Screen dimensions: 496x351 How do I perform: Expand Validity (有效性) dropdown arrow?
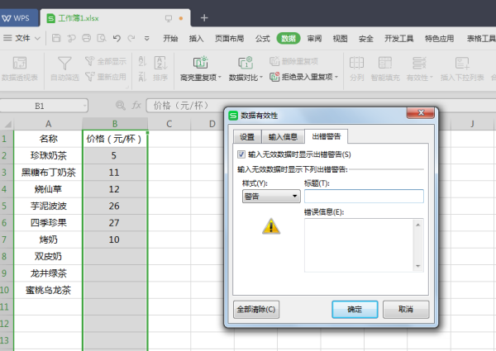tap(432, 78)
